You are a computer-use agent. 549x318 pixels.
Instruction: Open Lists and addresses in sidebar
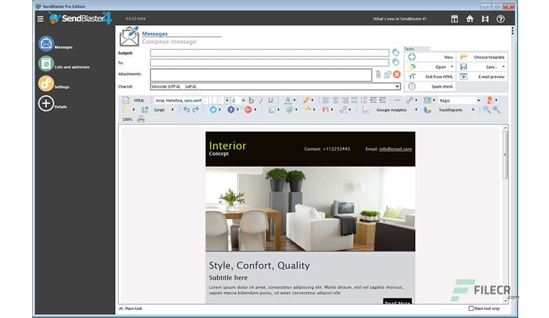click(46, 64)
